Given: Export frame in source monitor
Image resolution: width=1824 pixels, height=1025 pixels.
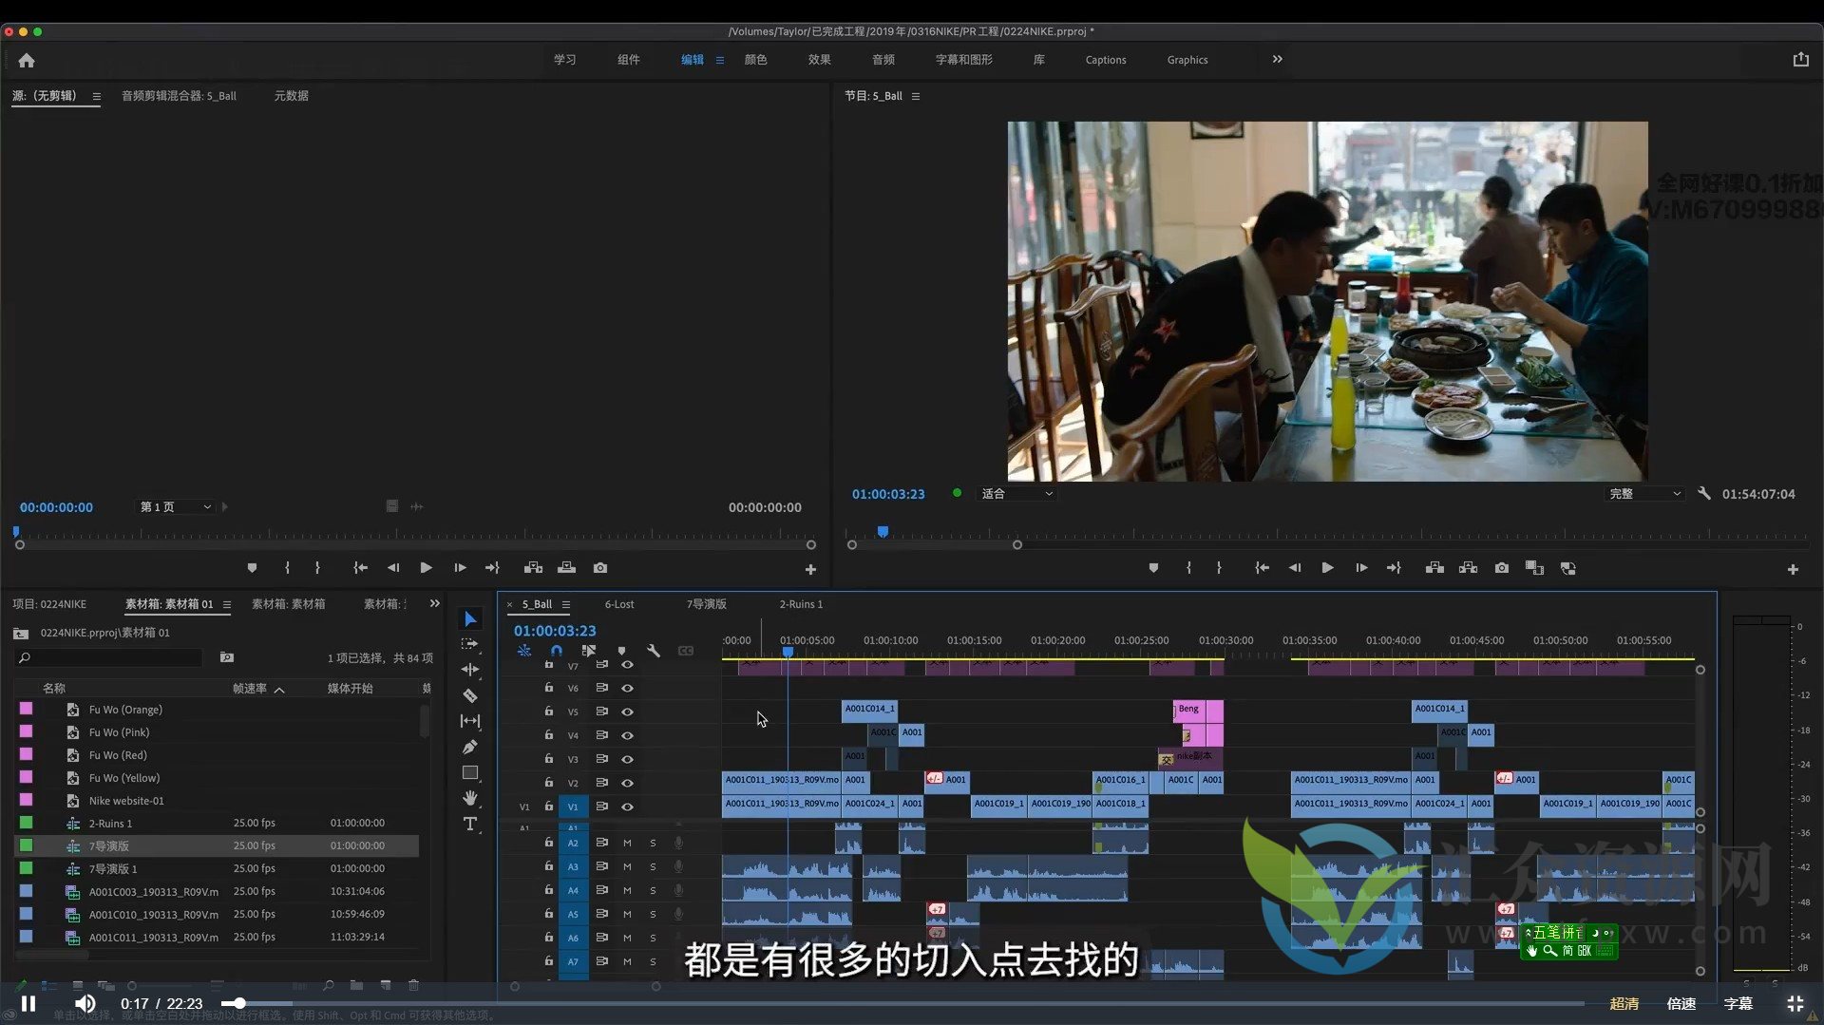Looking at the screenshot, I should (x=600, y=568).
